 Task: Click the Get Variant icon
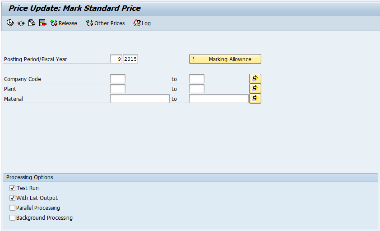21,23
